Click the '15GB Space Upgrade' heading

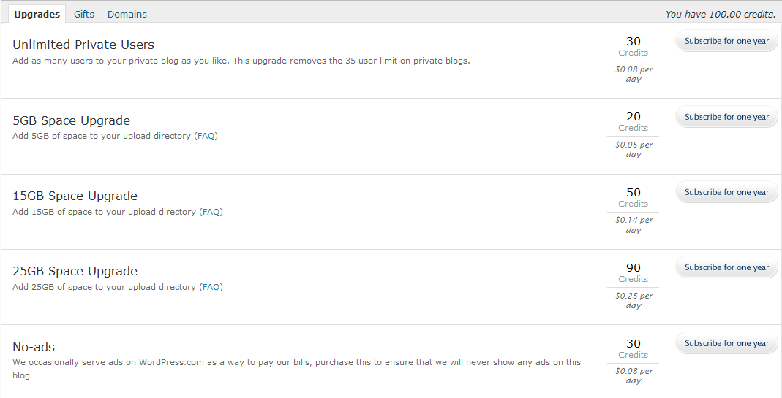pyautogui.click(x=75, y=196)
